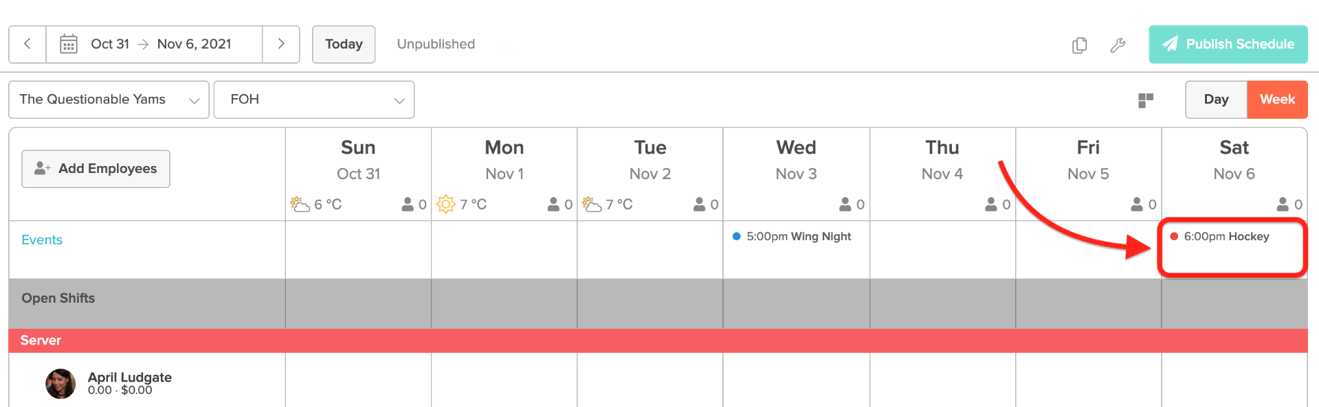
Task: Select the Today button
Action: tap(343, 43)
